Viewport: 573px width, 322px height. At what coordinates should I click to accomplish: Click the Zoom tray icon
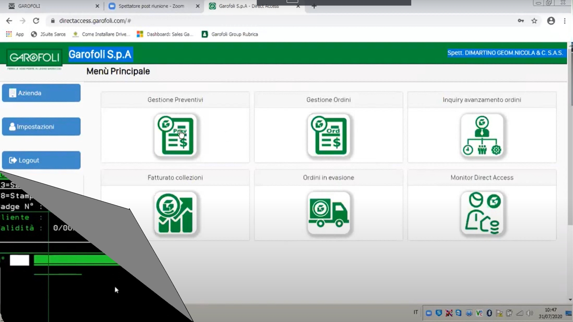(429, 313)
